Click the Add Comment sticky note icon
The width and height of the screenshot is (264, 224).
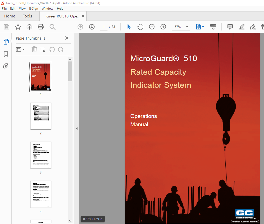(x=230, y=27)
